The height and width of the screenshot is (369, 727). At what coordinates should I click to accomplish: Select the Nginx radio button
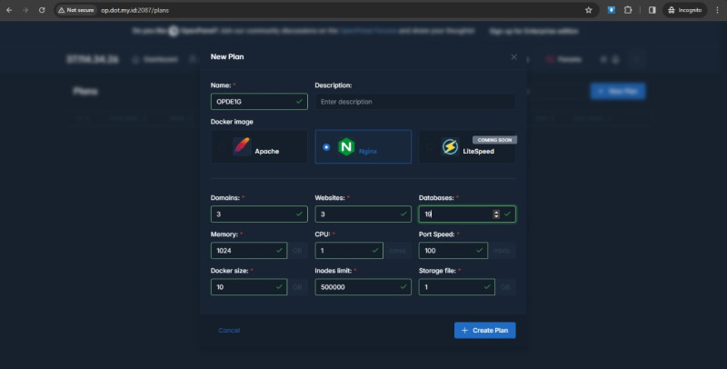click(x=326, y=146)
